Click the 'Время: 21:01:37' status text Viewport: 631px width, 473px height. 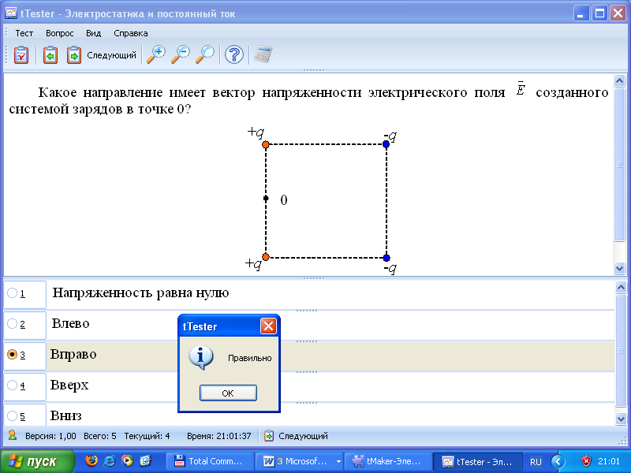[219, 436]
